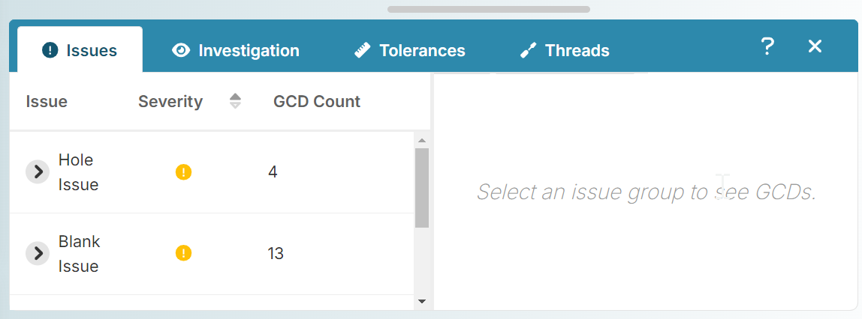Click the exclamation icon on Issues tab
Screen dimensions: 862x319
click(50, 50)
